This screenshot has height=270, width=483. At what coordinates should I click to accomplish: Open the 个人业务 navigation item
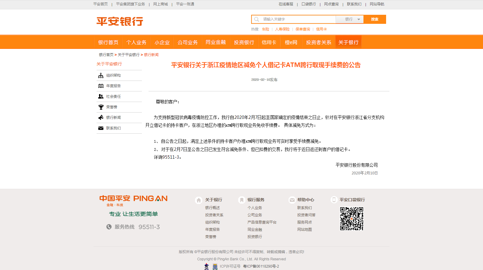[136, 42]
